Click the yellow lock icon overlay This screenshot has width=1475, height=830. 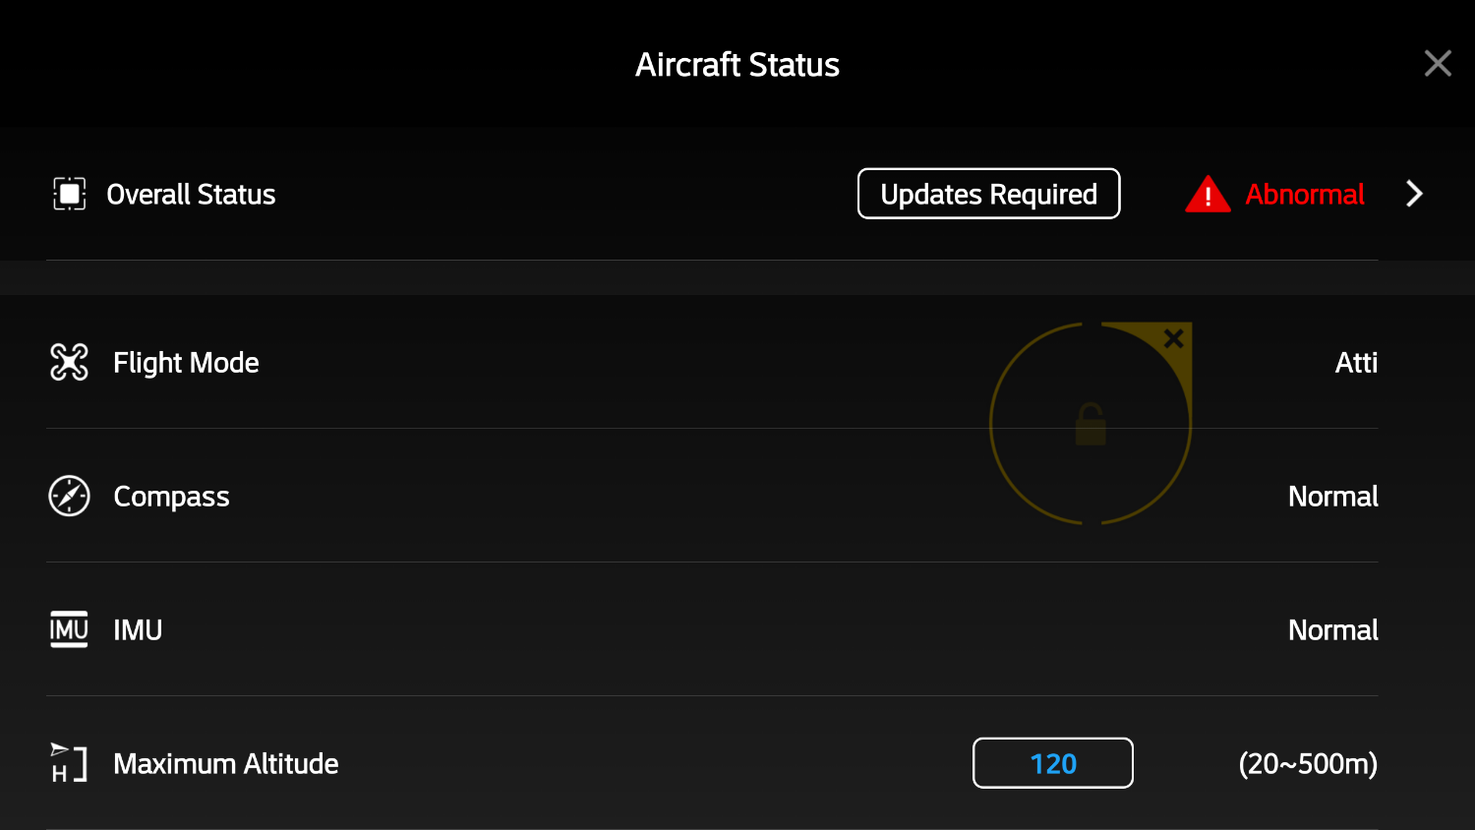pos(1091,423)
